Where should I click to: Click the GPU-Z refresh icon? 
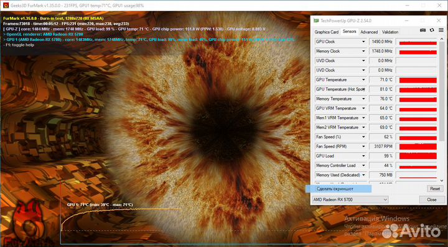coord(432,30)
